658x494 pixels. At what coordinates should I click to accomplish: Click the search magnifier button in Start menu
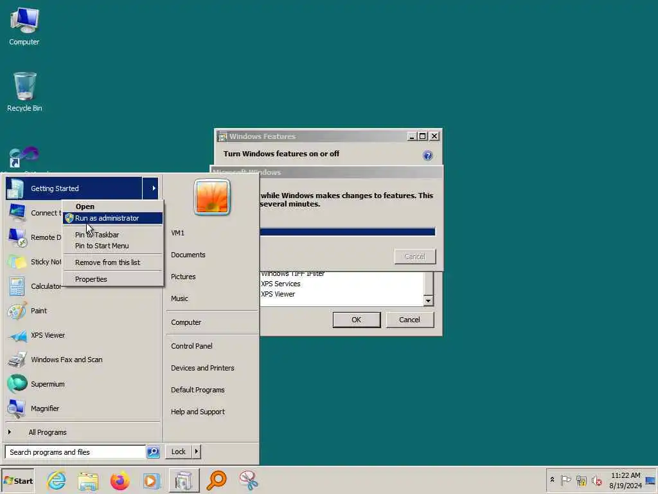153,452
